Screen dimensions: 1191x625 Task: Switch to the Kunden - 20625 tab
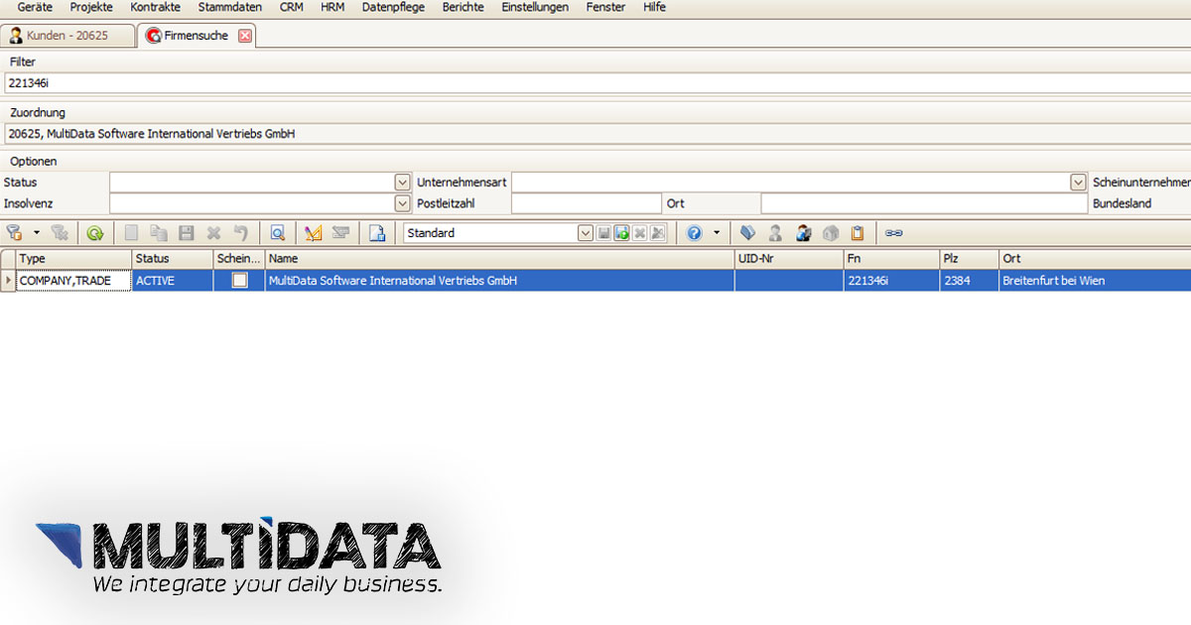coord(66,36)
